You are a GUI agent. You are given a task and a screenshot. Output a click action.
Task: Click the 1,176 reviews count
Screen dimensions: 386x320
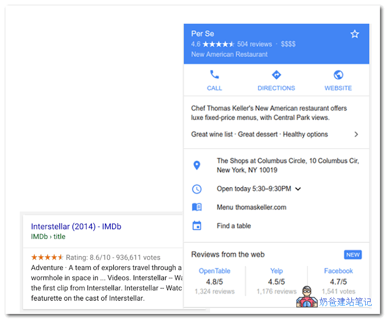click(x=277, y=291)
